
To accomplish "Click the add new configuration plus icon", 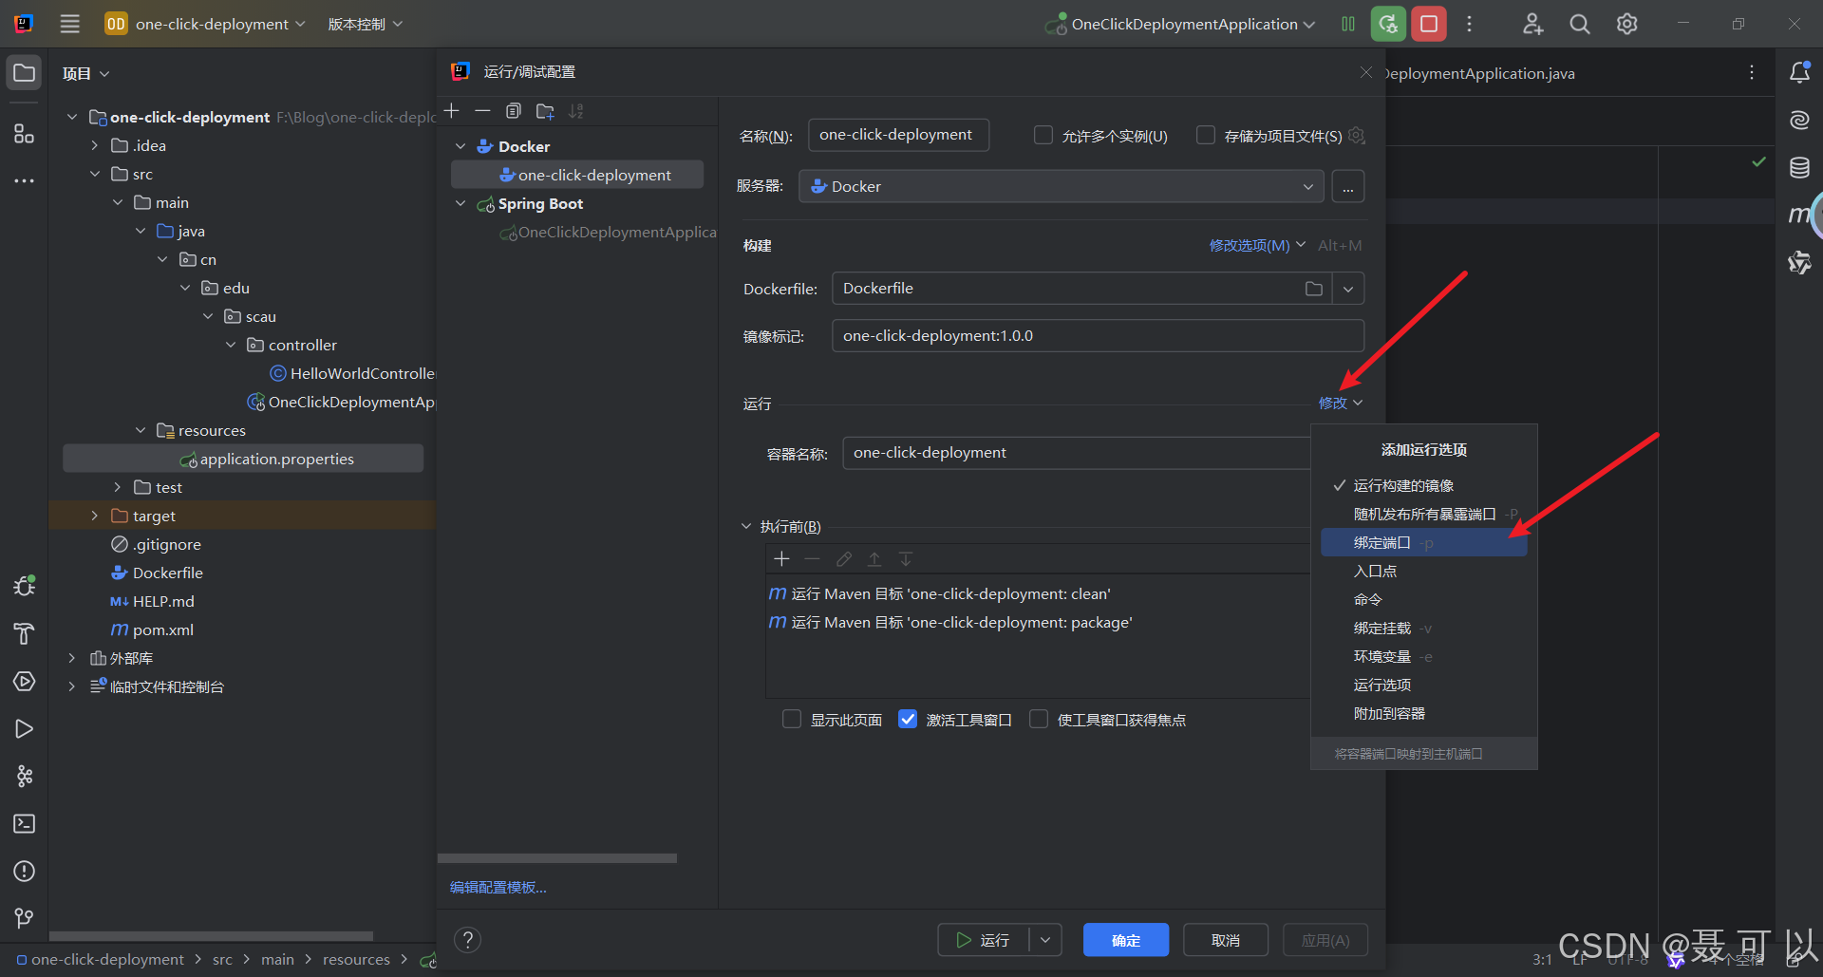I will (x=452, y=111).
